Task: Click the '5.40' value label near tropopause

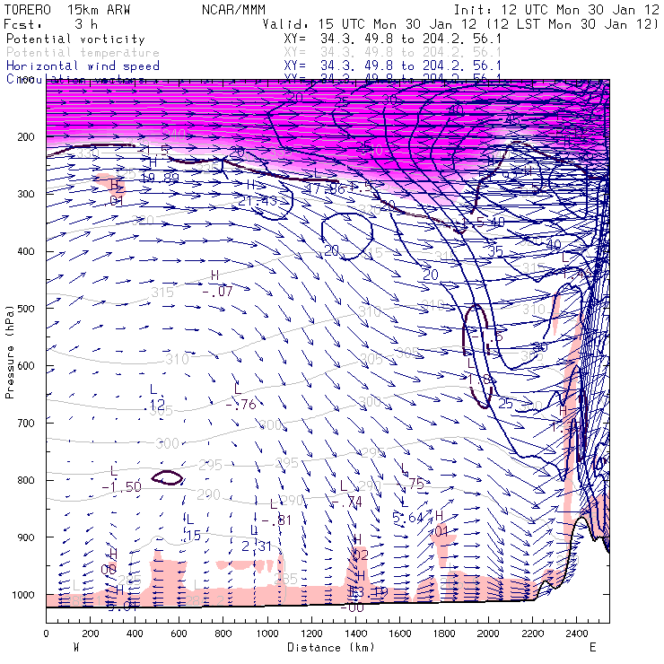Action: click(490, 222)
